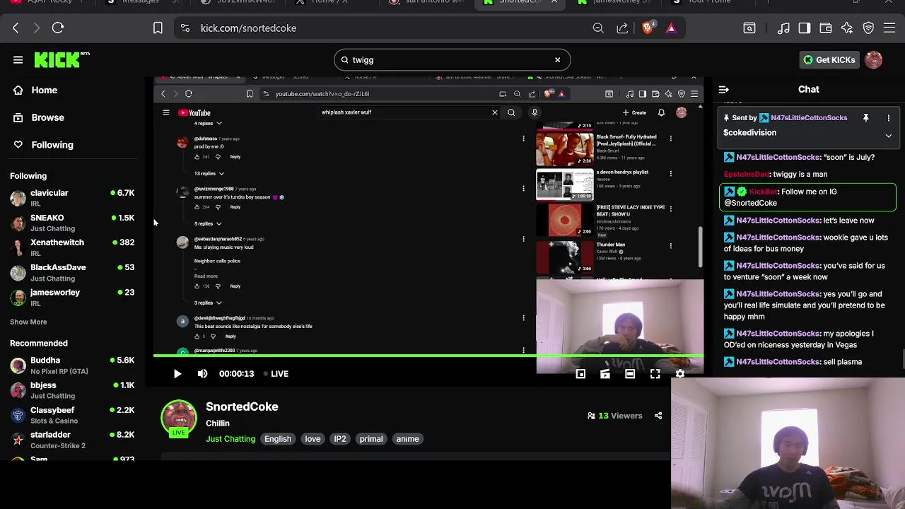905x509 pixels.
Task: Open clavicular's channel in Following list
Action: click(72, 197)
